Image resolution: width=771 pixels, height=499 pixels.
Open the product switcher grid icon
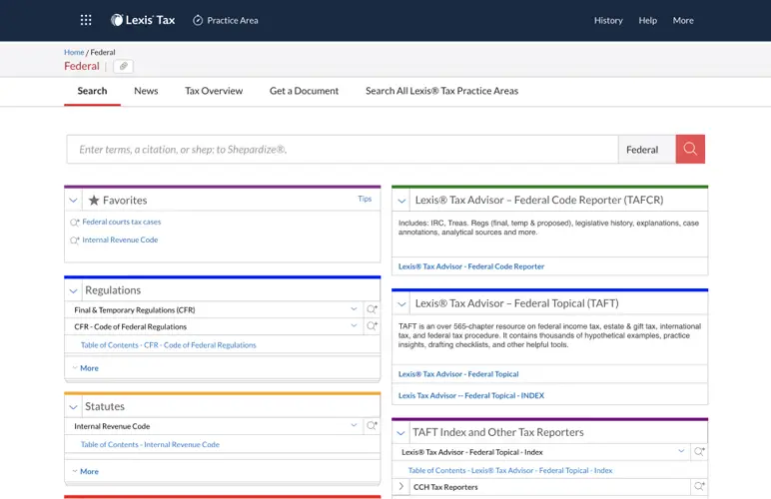86,20
